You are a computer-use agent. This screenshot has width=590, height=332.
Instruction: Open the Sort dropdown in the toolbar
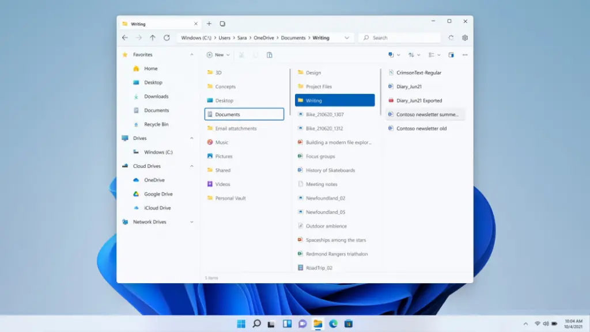coord(413,55)
